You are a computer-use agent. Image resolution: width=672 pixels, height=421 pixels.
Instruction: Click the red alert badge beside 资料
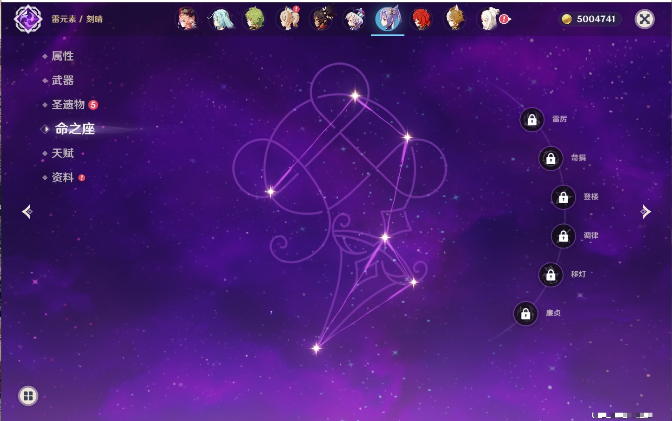[x=82, y=178]
